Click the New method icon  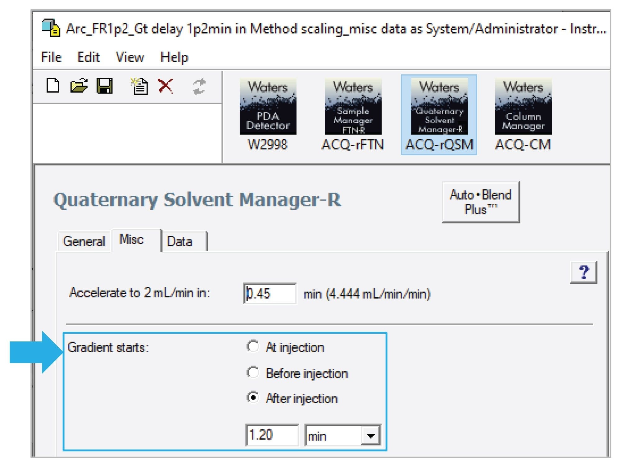click(x=53, y=86)
